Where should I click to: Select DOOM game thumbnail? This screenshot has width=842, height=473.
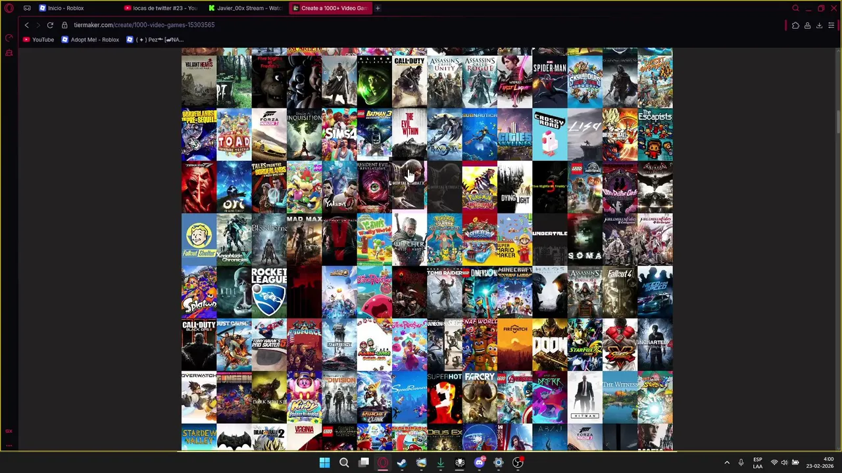(x=550, y=345)
